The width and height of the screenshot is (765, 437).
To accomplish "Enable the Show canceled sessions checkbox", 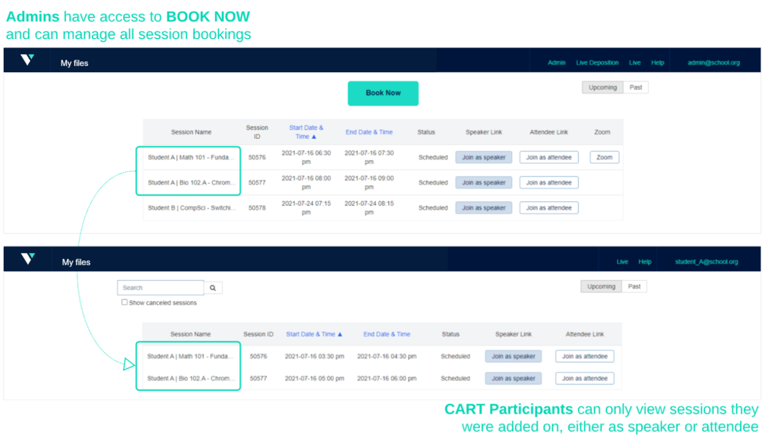I will click(124, 302).
